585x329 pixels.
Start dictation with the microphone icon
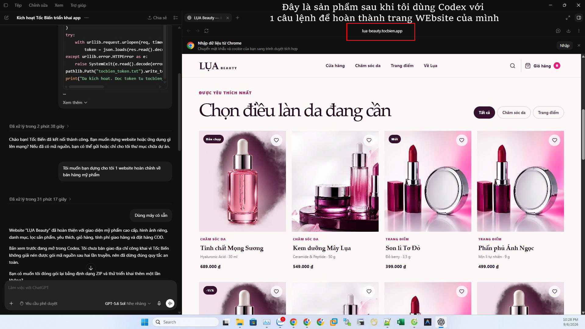click(159, 303)
